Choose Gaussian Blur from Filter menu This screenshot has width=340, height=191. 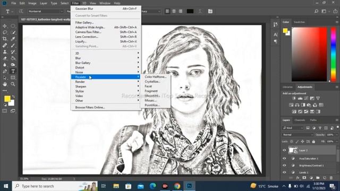[x=106, y=8]
